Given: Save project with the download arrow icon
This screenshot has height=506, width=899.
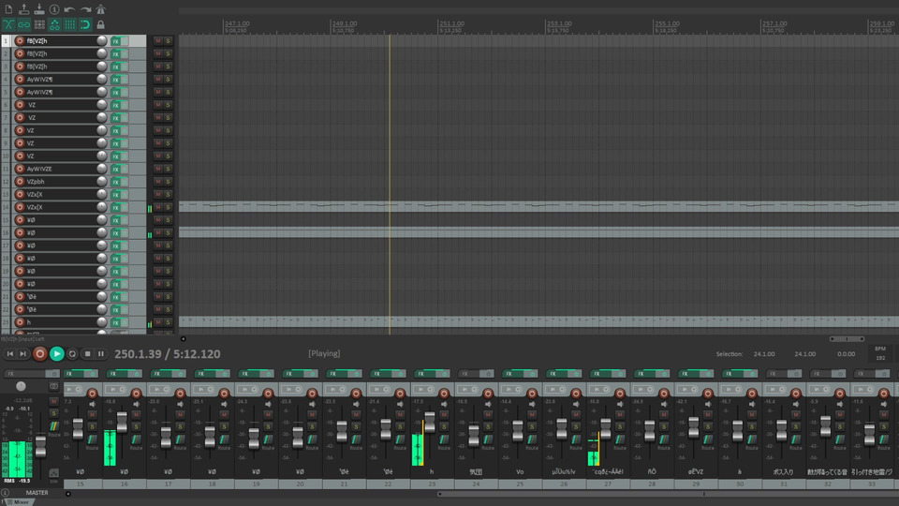Looking at the screenshot, I should 39,9.
